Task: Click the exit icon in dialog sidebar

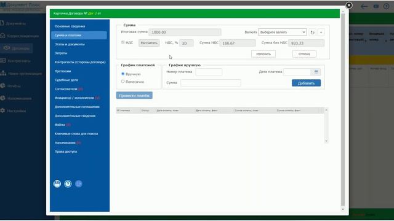Action: click(79, 184)
